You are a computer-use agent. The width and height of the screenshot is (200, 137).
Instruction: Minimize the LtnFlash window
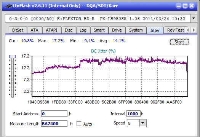179,6
